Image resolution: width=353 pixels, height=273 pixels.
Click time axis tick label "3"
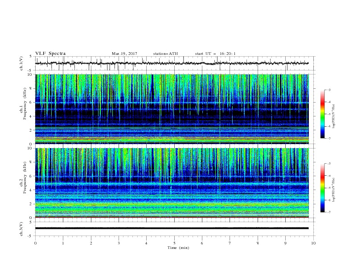point(119,243)
